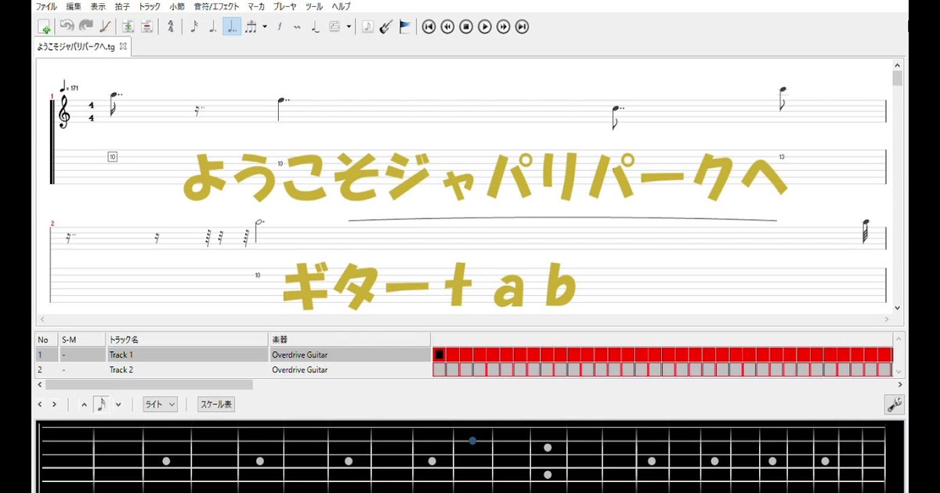Go to previous measure playback button
Screen dimensions: 940x493
pyautogui.click(x=447, y=27)
